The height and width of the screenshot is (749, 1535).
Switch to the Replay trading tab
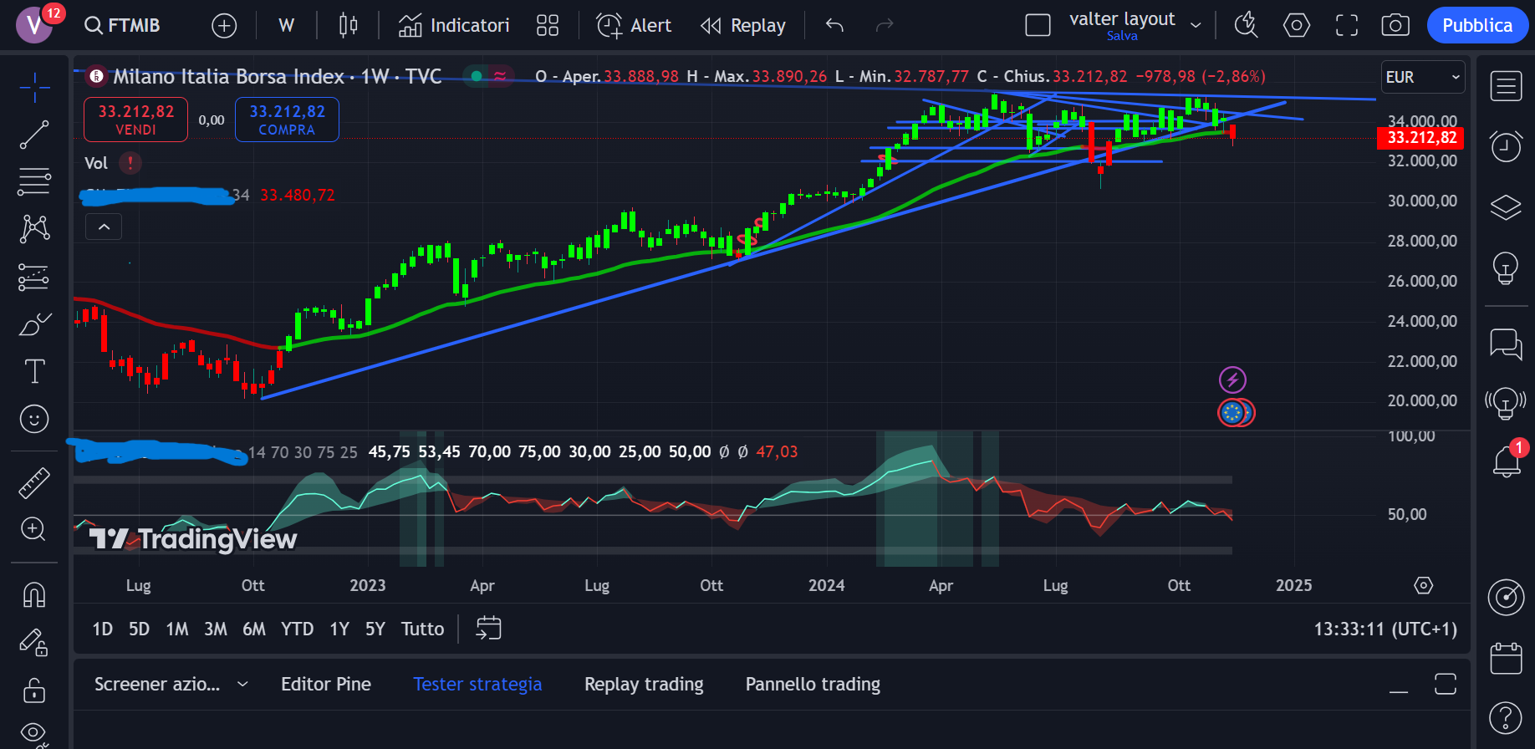[x=644, y=685]
